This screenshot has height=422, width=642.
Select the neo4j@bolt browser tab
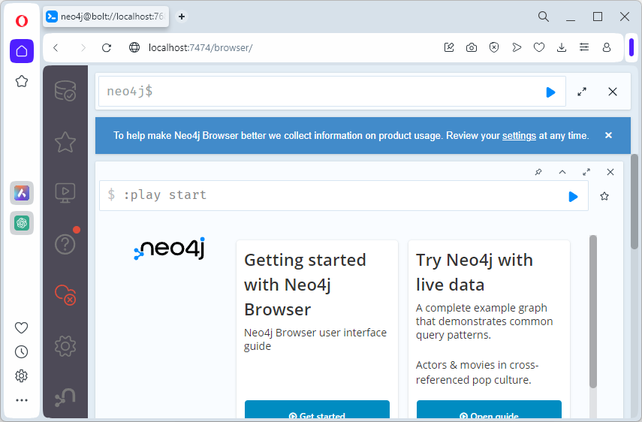tap(106, 17)
